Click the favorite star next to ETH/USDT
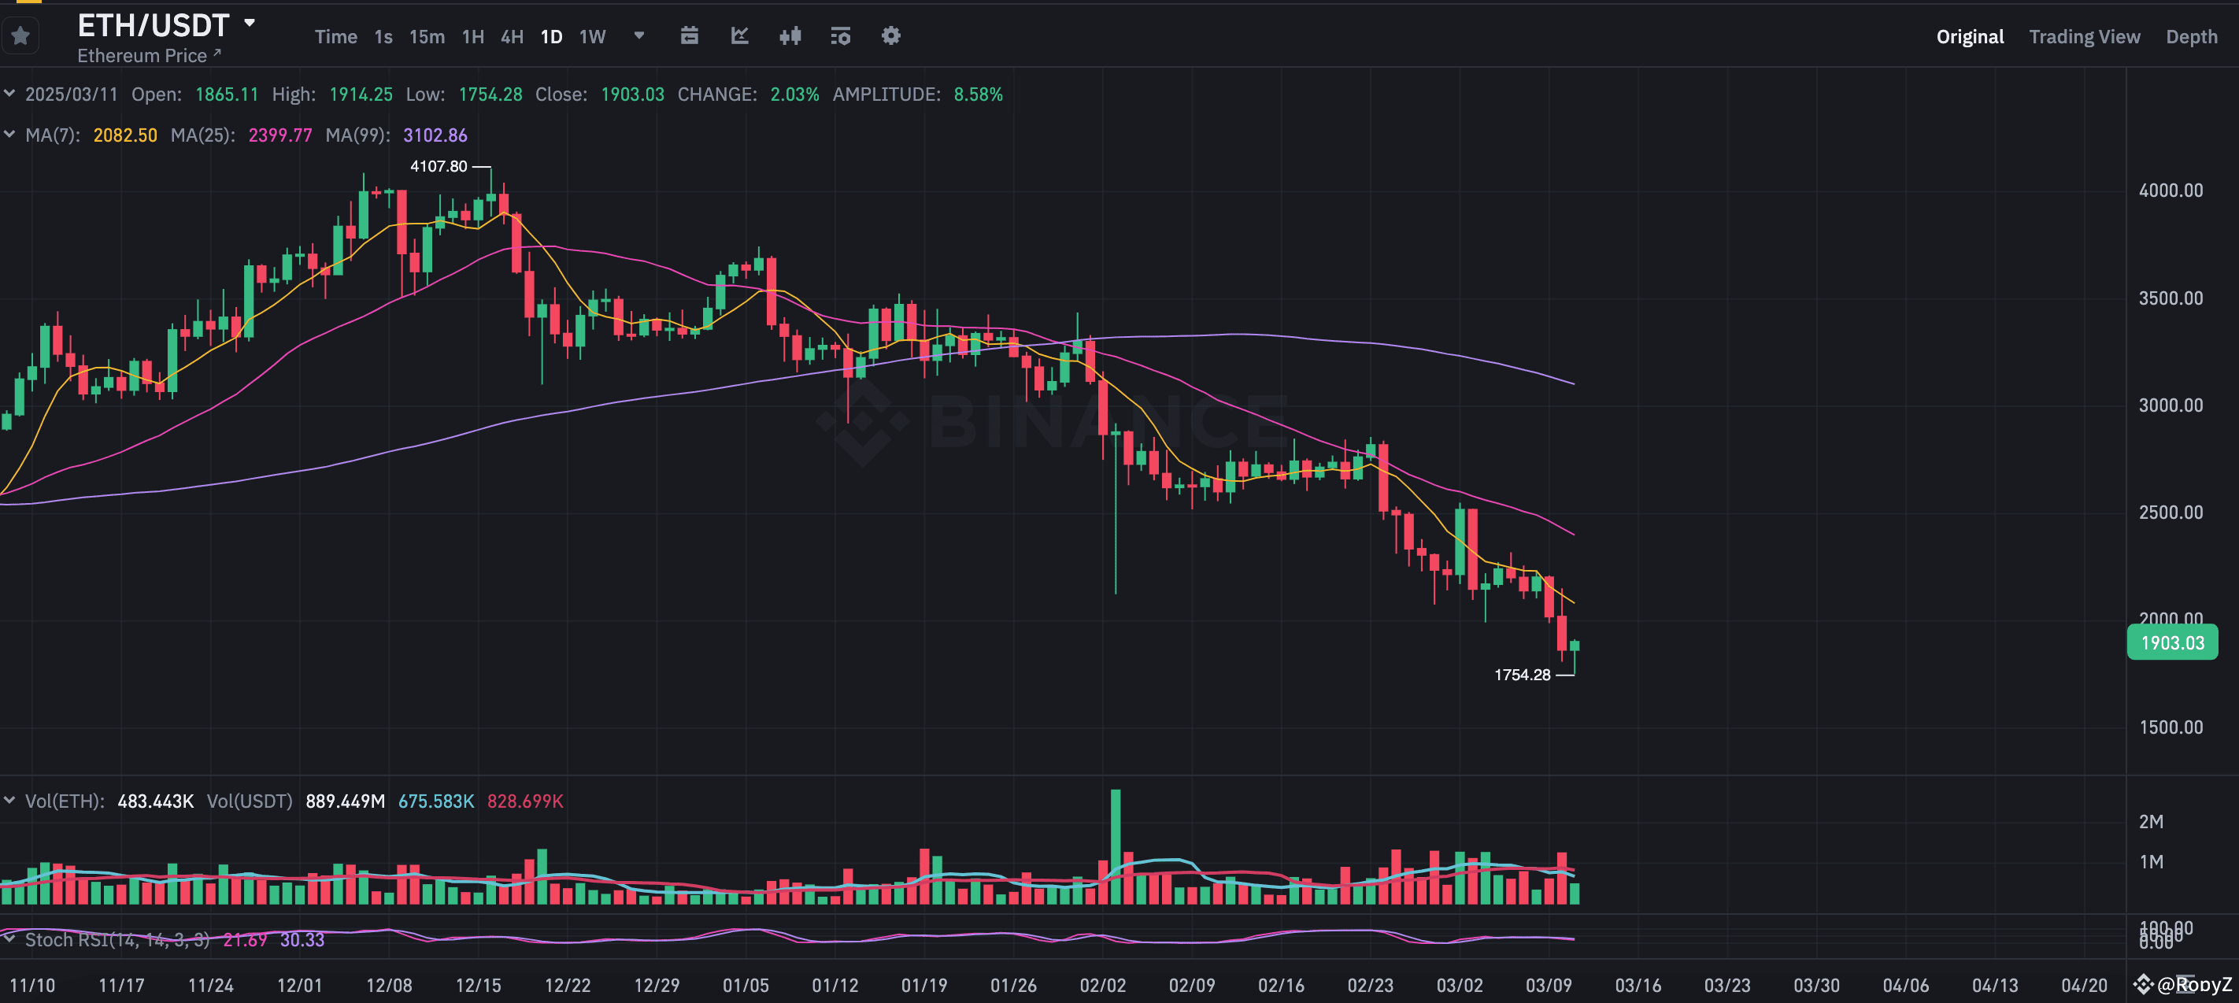 tap(20, 35)
